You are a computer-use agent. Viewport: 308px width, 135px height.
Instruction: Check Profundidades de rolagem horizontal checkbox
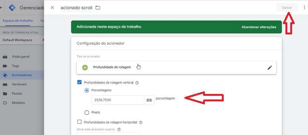click(79, 122)
